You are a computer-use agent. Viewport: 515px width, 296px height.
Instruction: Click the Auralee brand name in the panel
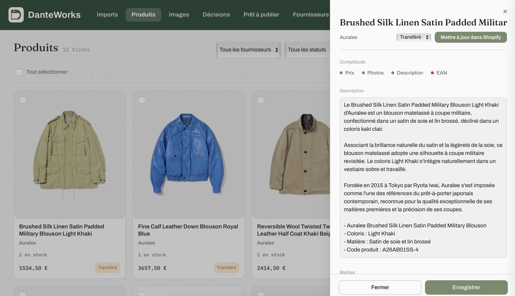click(349, 37)
